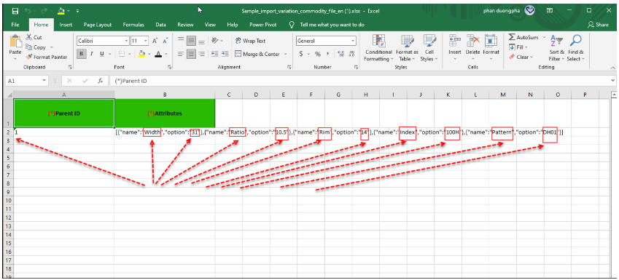
Task: Open Conditional Formatting in Styles group
Action: [x=378, y=48]
